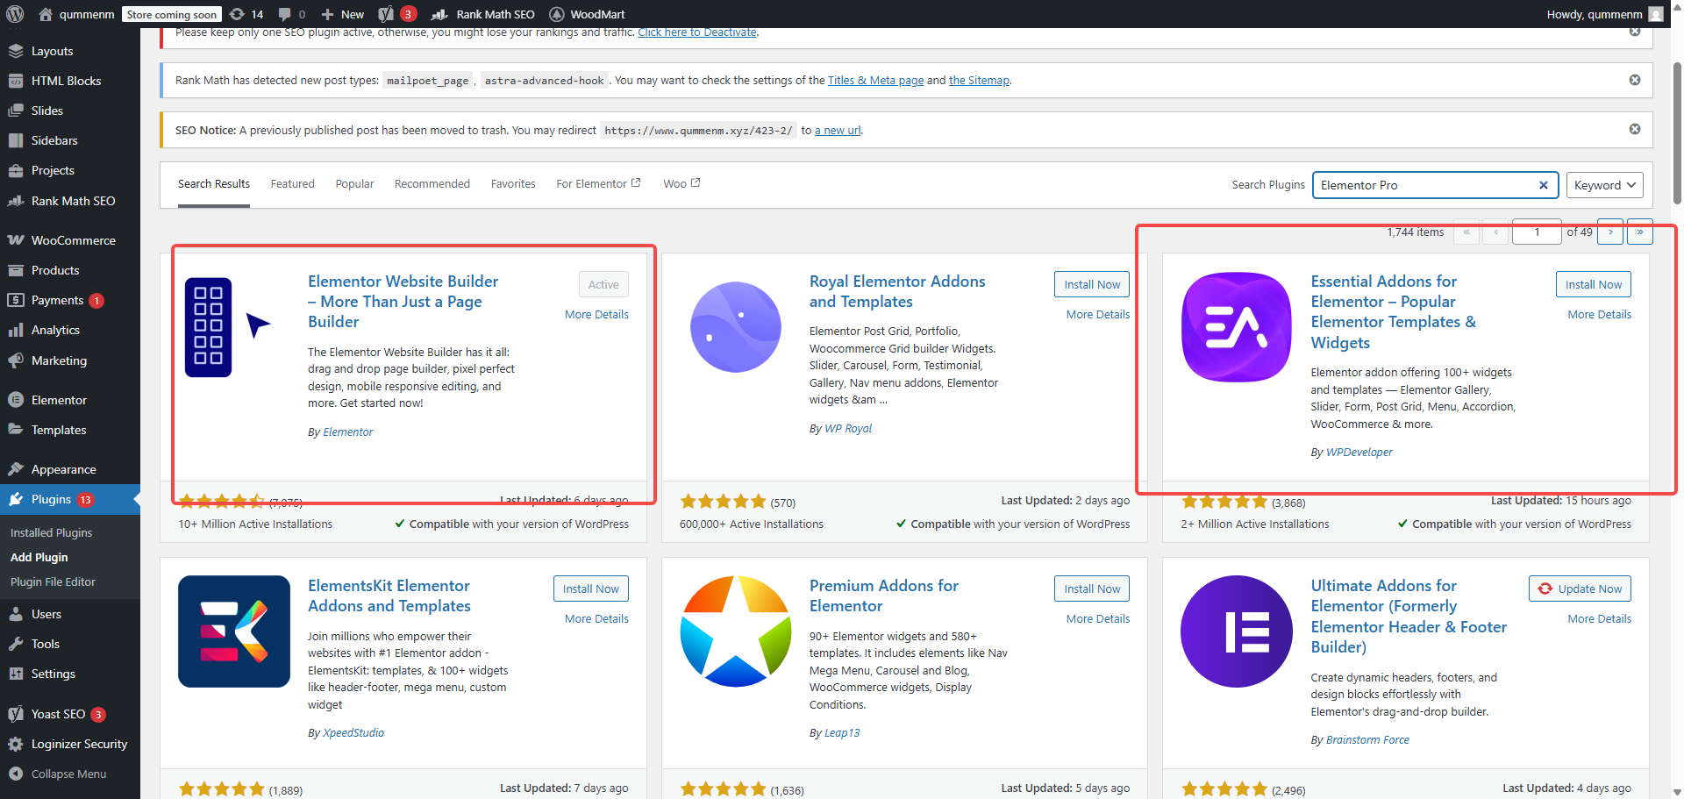Open the comments bubble icon in admin bar
1684x799 pixels.
(285, 14)
